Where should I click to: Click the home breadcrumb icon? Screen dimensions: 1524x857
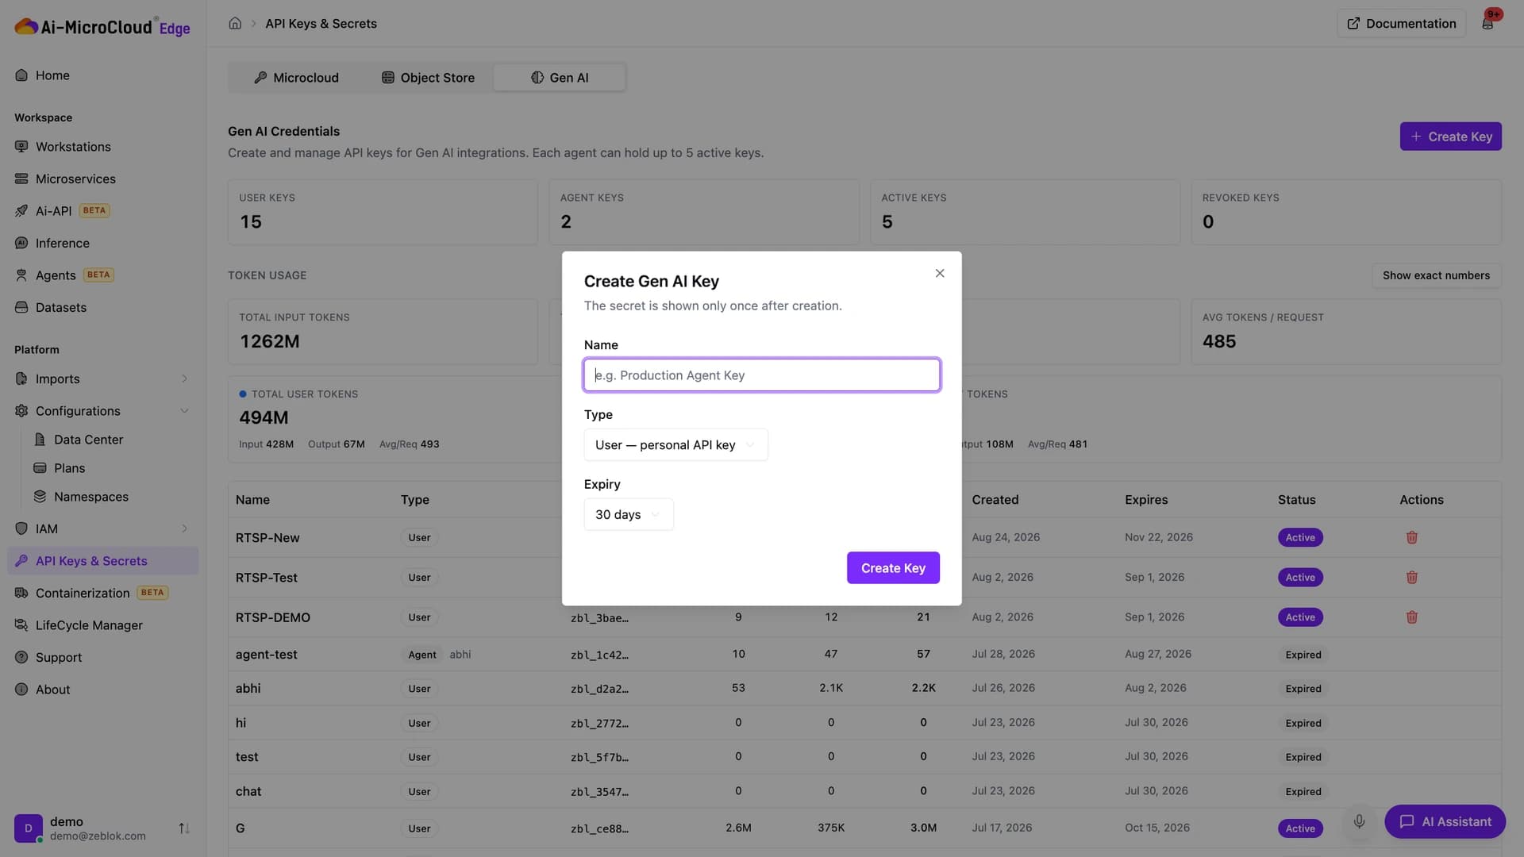pos(235,24)
